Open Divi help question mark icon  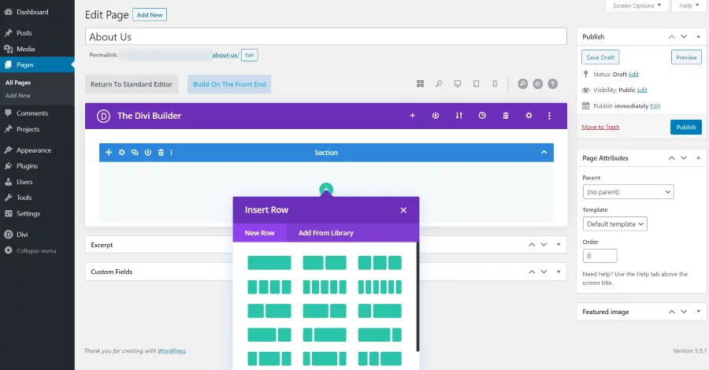(x=552, y=84)
